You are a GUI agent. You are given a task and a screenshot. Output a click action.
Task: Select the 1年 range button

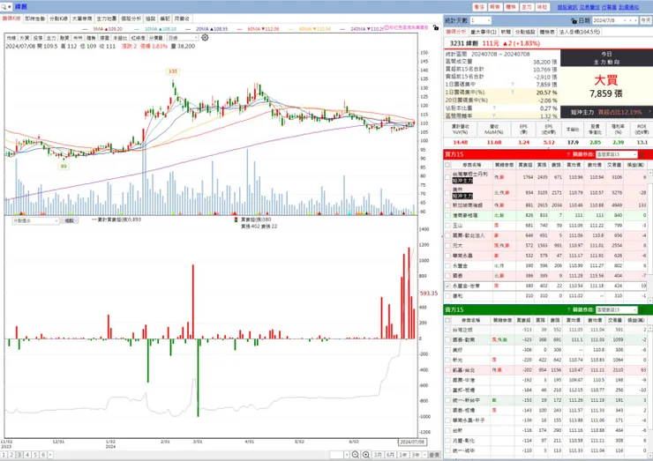[x=402, y=455]
